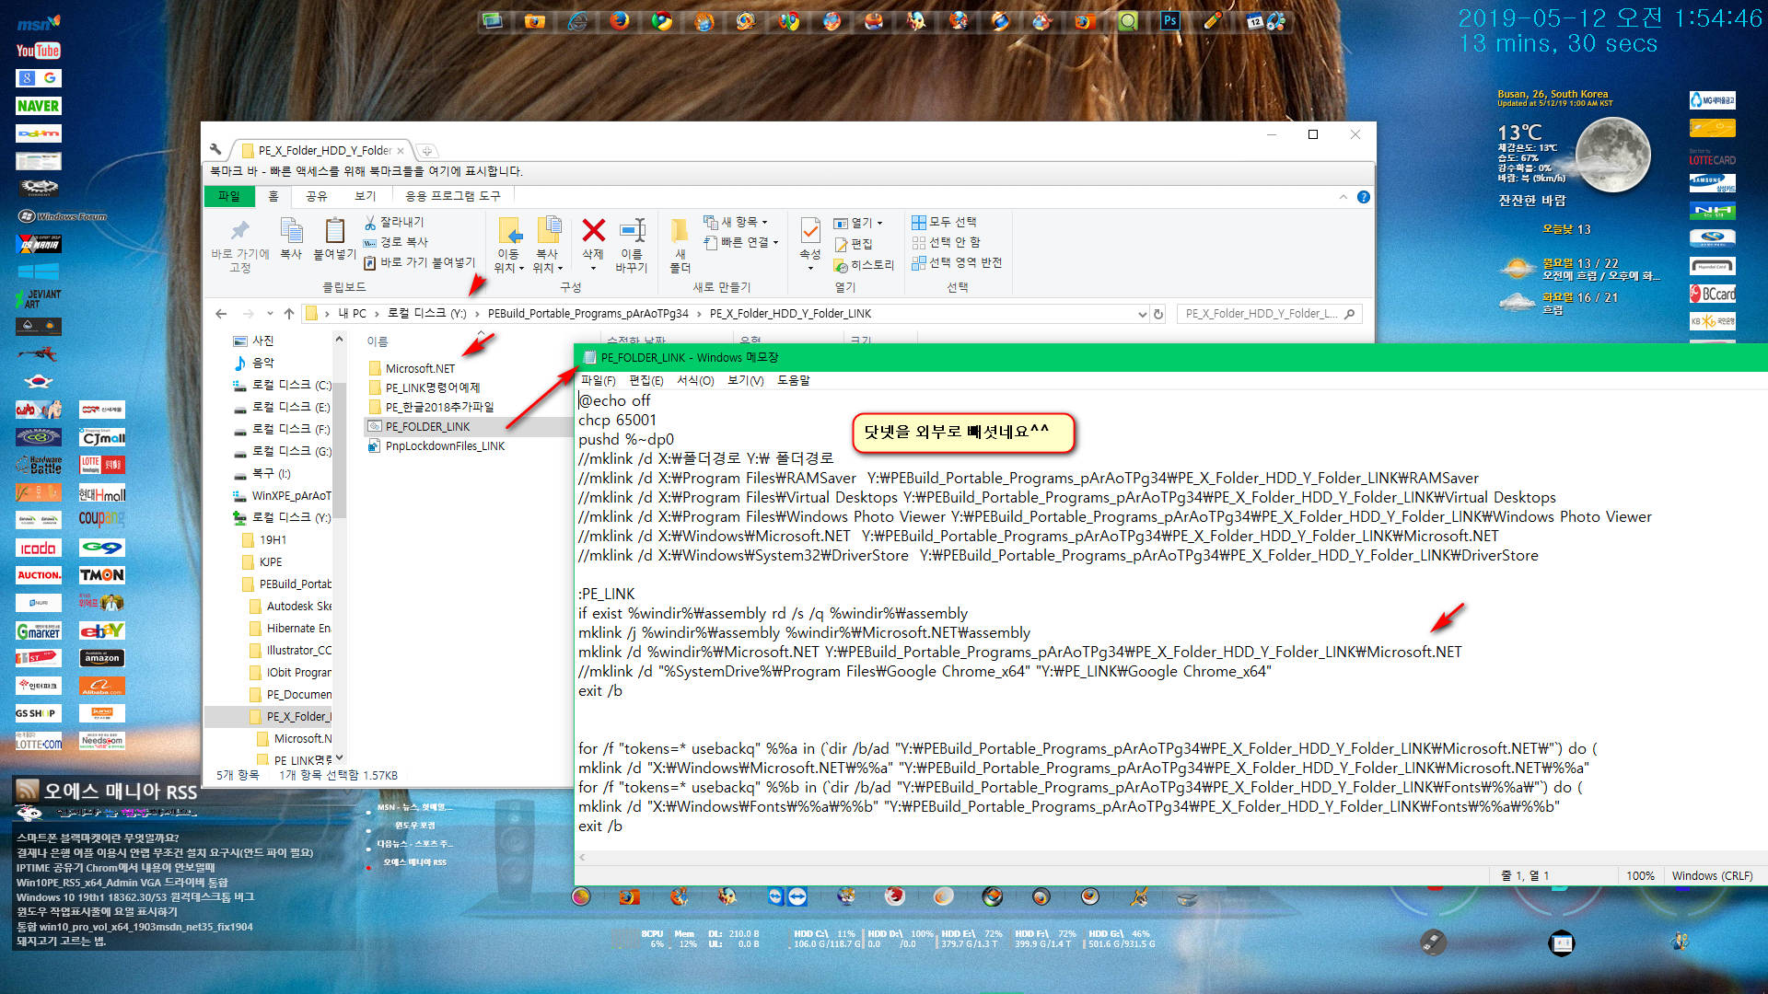Click the explorer search box
This screenshot has width=1768, height=994.
[x=1270, y=314]
